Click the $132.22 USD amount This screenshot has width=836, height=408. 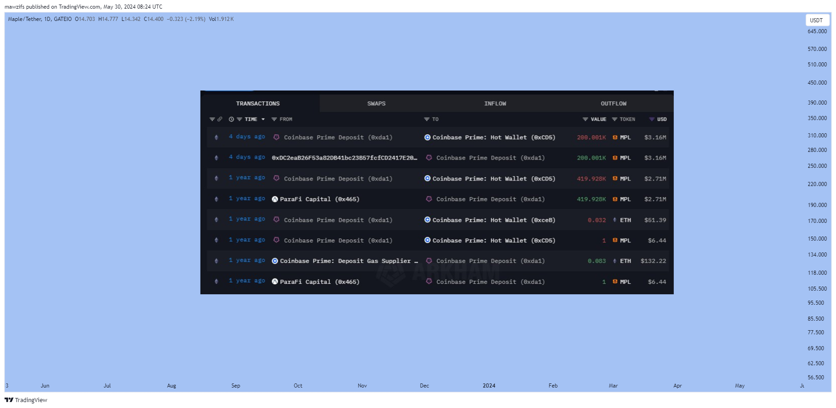pyautogui.click(x=653, y=261)
